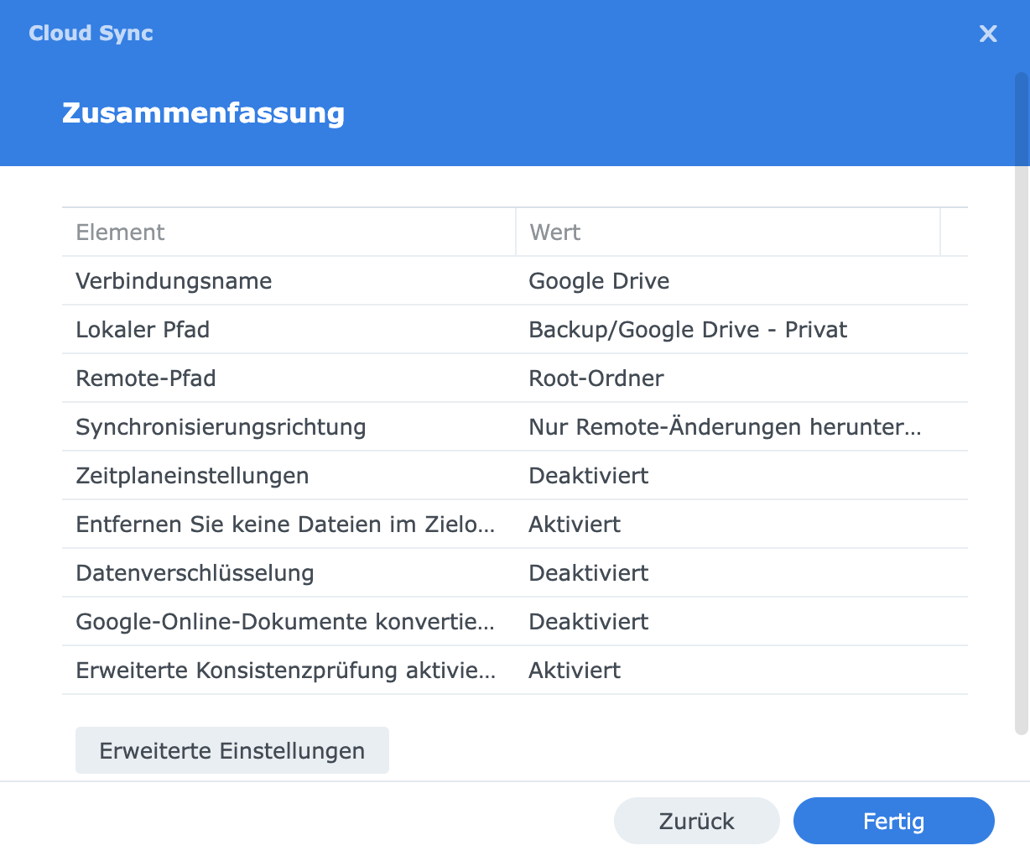Go back with the Zurück button

[696, 821]
